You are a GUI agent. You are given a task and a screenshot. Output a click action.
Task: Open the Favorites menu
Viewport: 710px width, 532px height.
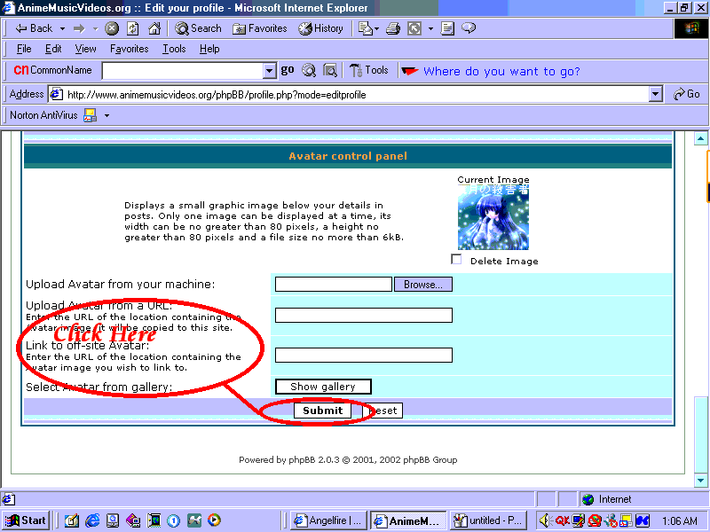click(x=129, y=49)
